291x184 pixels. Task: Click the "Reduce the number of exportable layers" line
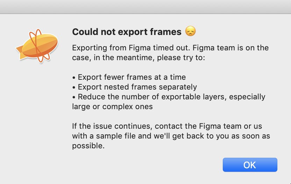click(x=169, y=97)
